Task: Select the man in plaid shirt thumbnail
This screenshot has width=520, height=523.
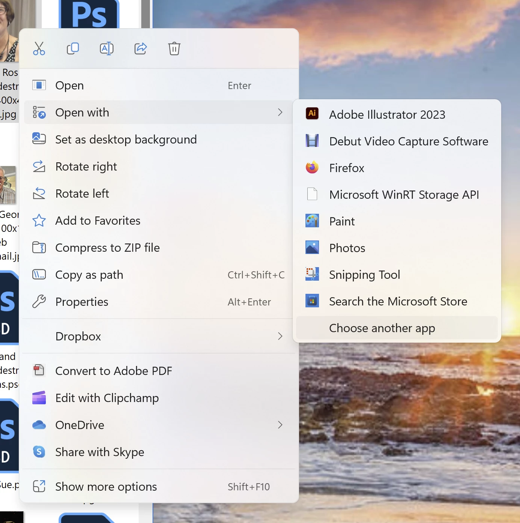Action: tap(8, 184)
